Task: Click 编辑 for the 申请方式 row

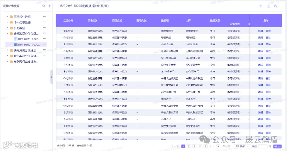Action: point(260,119)
